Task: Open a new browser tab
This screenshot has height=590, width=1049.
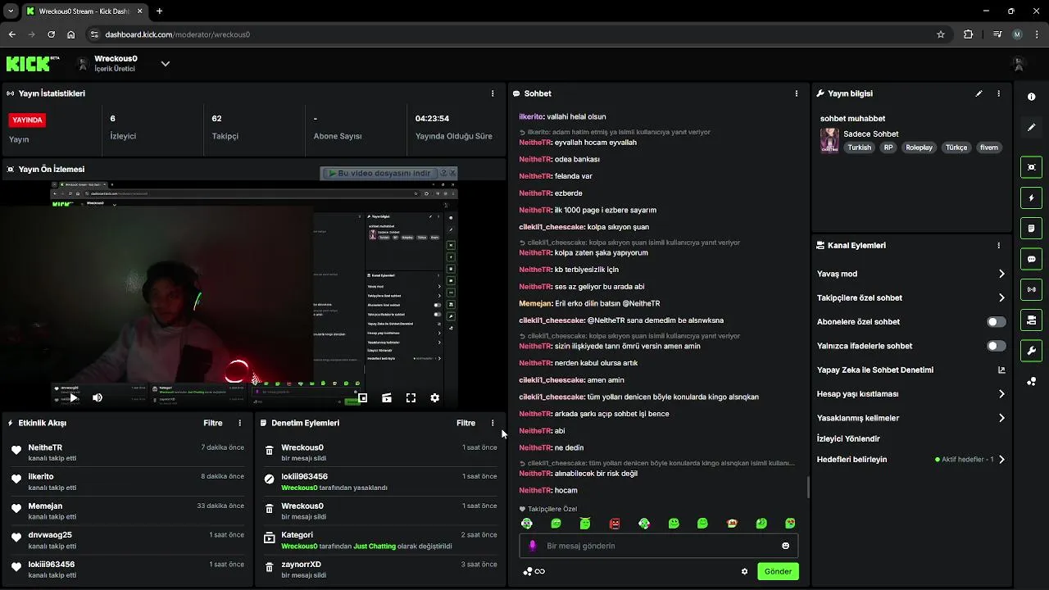Action: click(159, 11)
